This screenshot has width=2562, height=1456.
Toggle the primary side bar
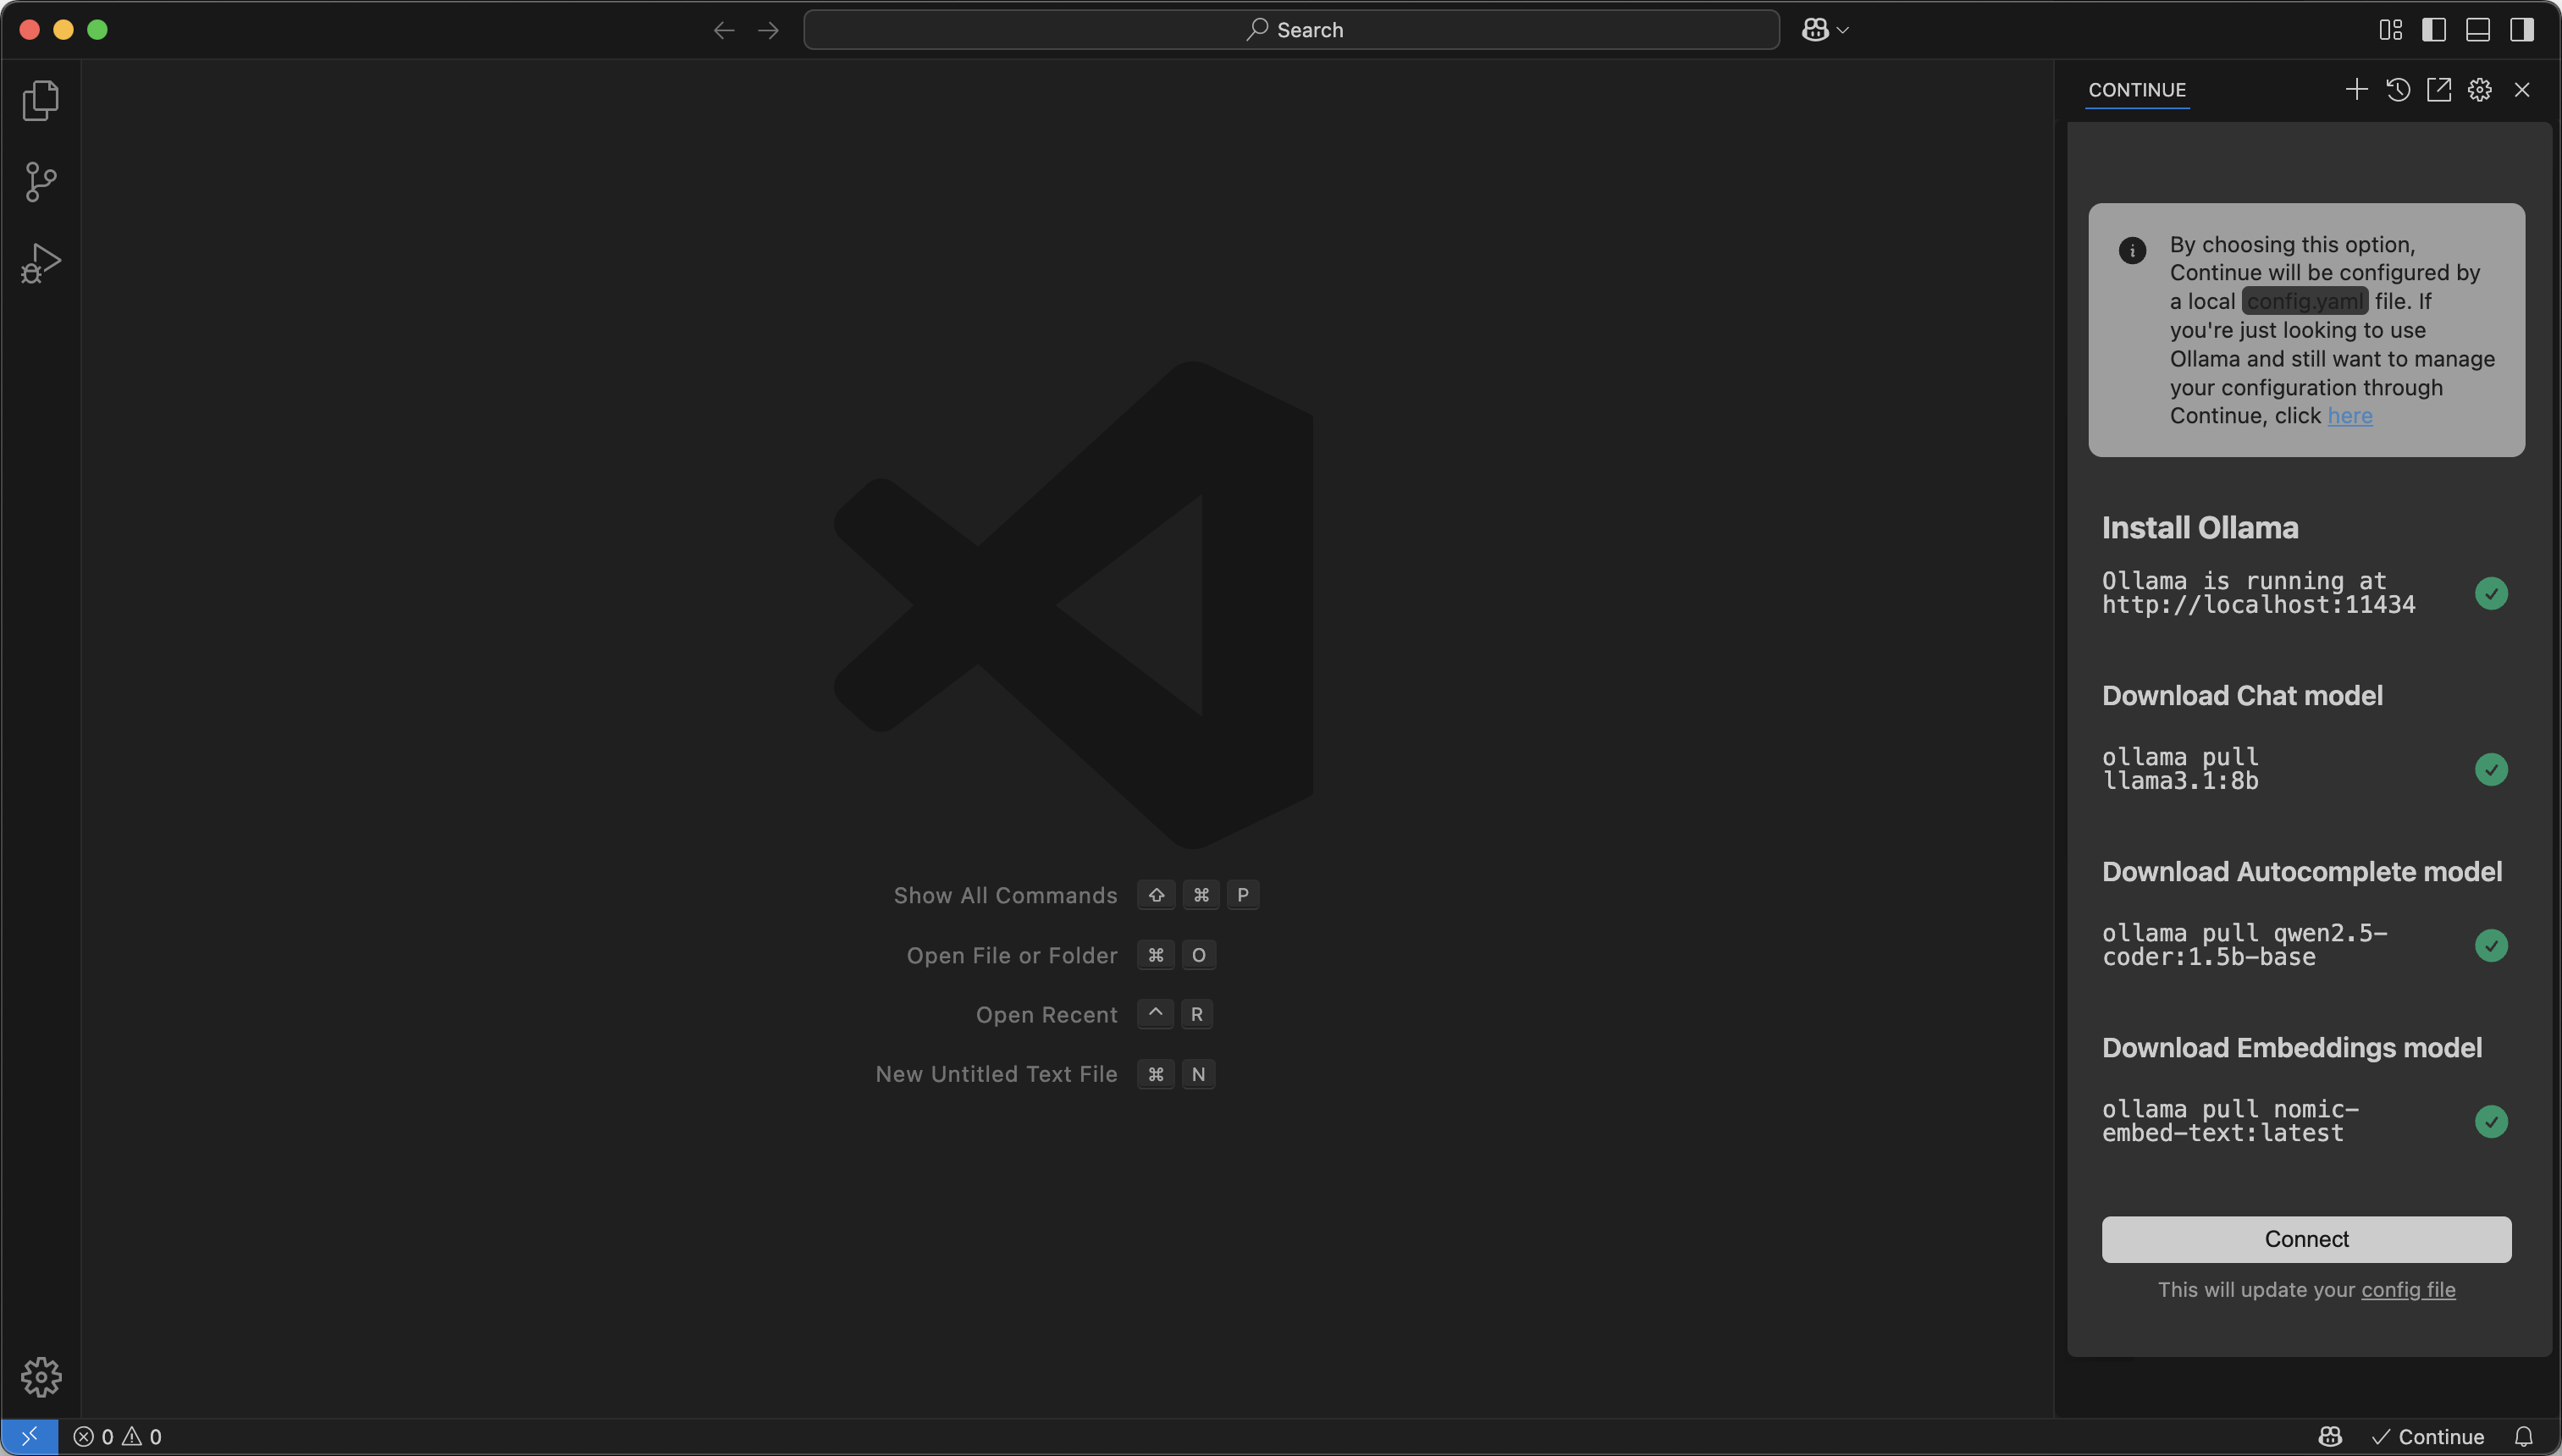click(2434, 30)
